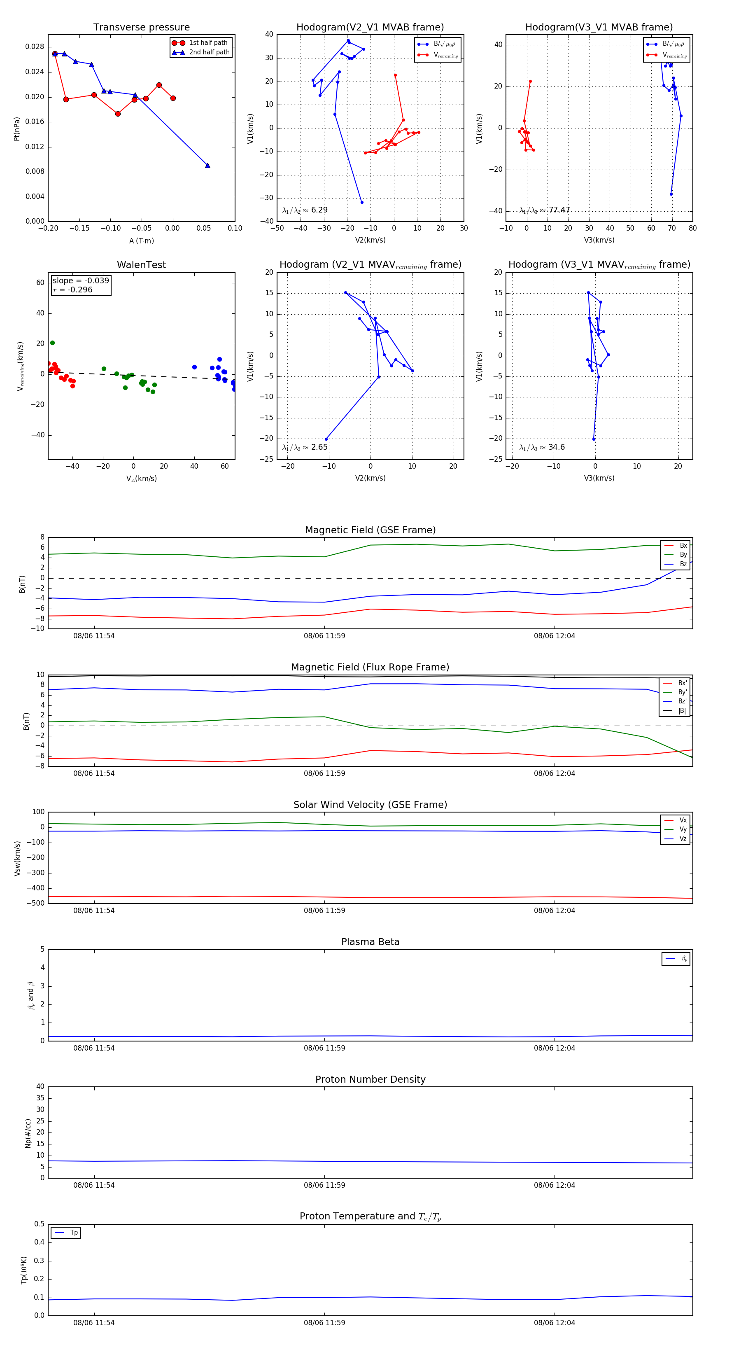Click the 'Magnetic Field (GSE Frame)' title
The image size is (741, 1359).
click(x=370, y=530)
